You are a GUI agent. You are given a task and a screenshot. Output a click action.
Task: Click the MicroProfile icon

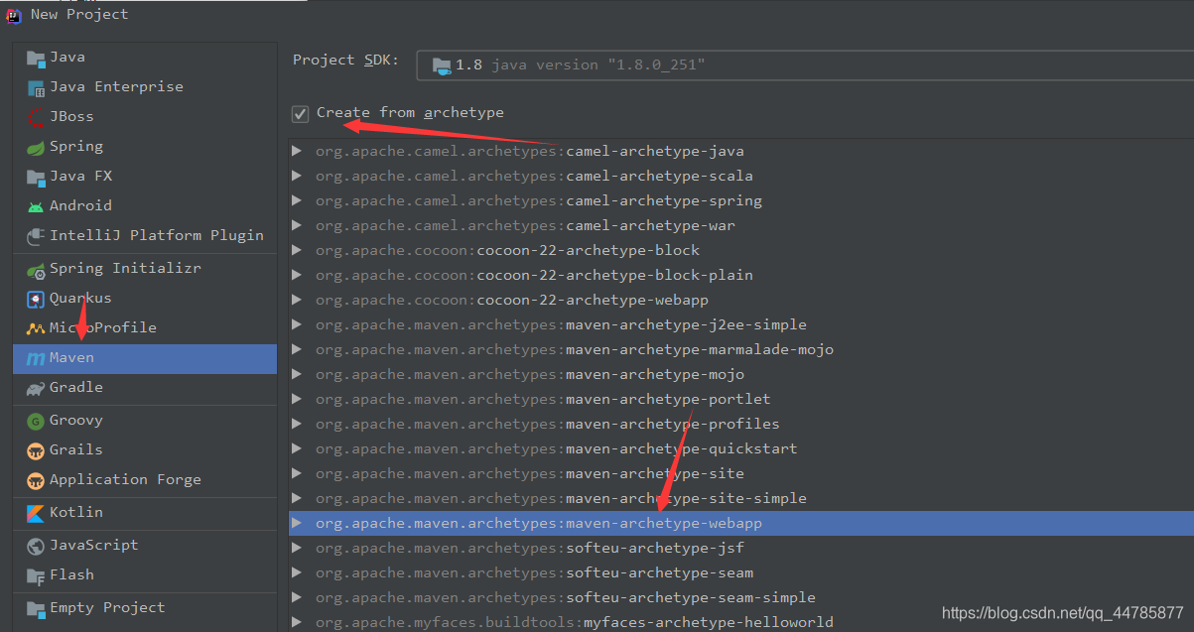[x=36, y=328]
